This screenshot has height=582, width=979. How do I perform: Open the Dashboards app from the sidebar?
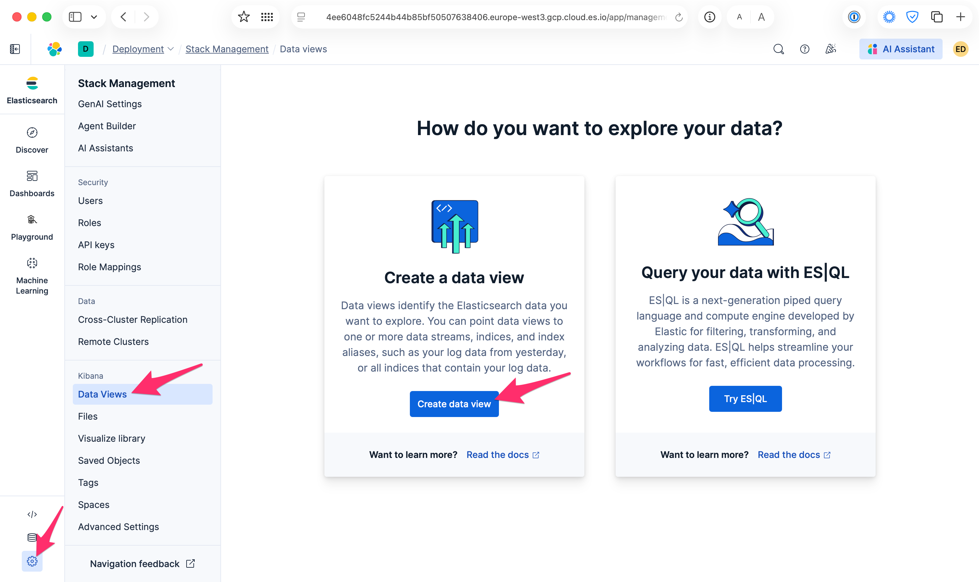32,183
